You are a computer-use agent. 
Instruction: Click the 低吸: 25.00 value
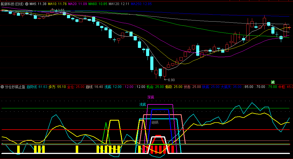tap(174, 87)
